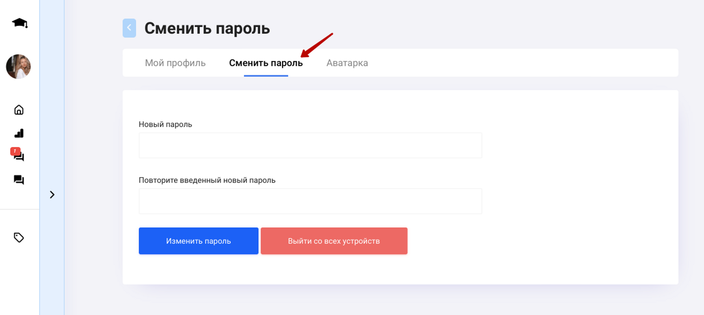The height and width of the screenshot is (315, 704).
Task: Open the user profile avatar
Action: point(18,66)
